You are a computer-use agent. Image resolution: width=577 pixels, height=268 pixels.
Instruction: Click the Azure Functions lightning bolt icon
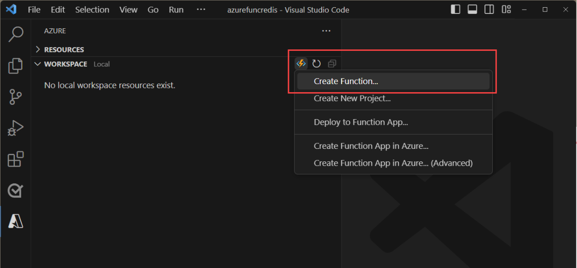click(x=301, y=63)
